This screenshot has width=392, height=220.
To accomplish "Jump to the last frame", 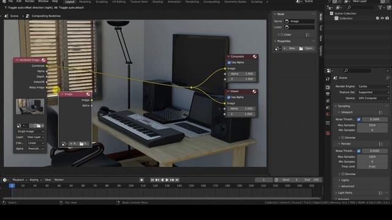I will click(x=177, y=180).
